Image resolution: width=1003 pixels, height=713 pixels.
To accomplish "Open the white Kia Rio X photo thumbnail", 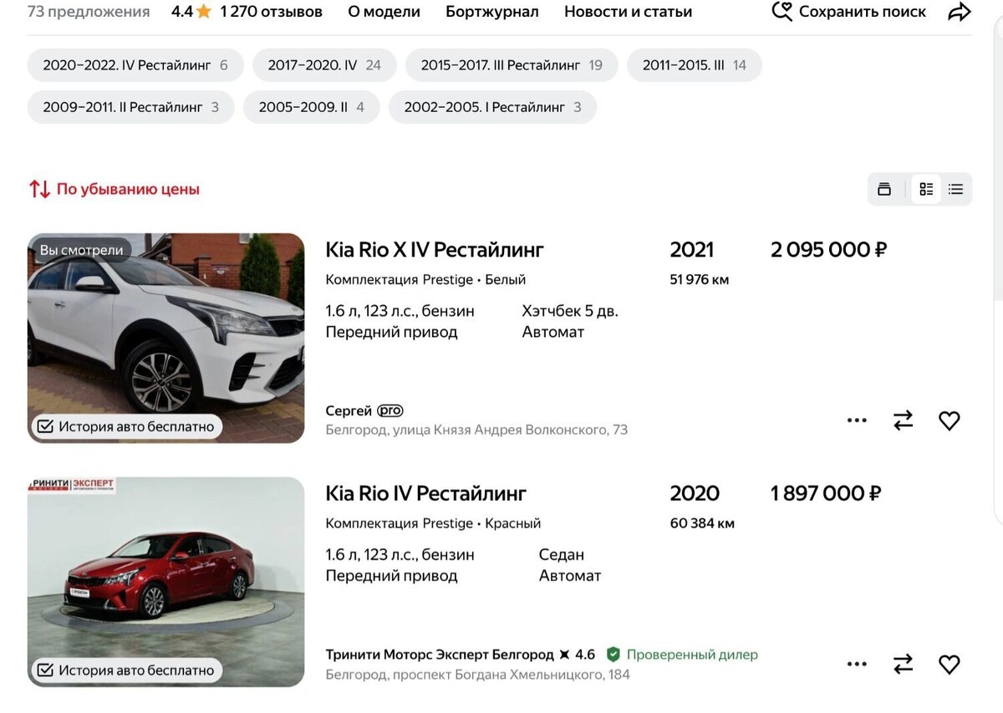I will pyautogui.click(x=166, y=338).
